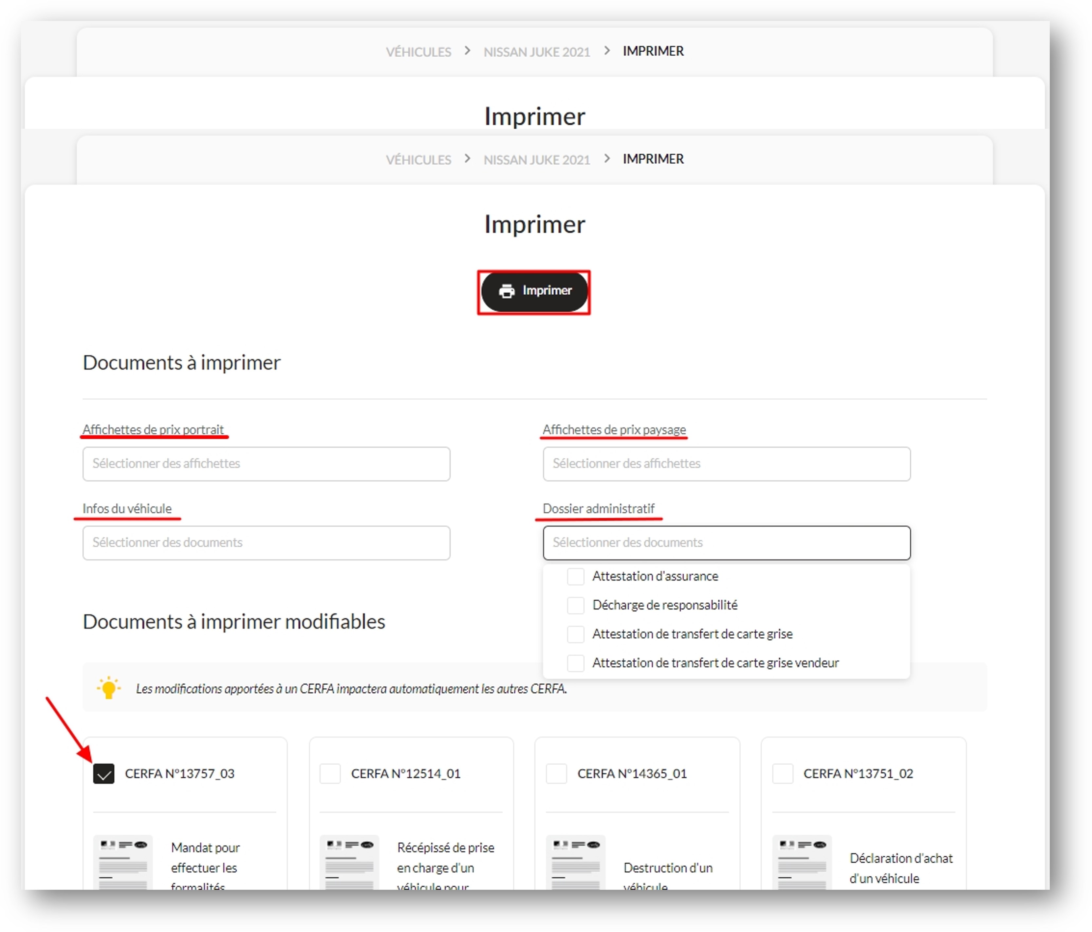Open Affichettes de prix paysage selector
The height and width of the screenshot is (932, 1092).
(x=726, y=464)
